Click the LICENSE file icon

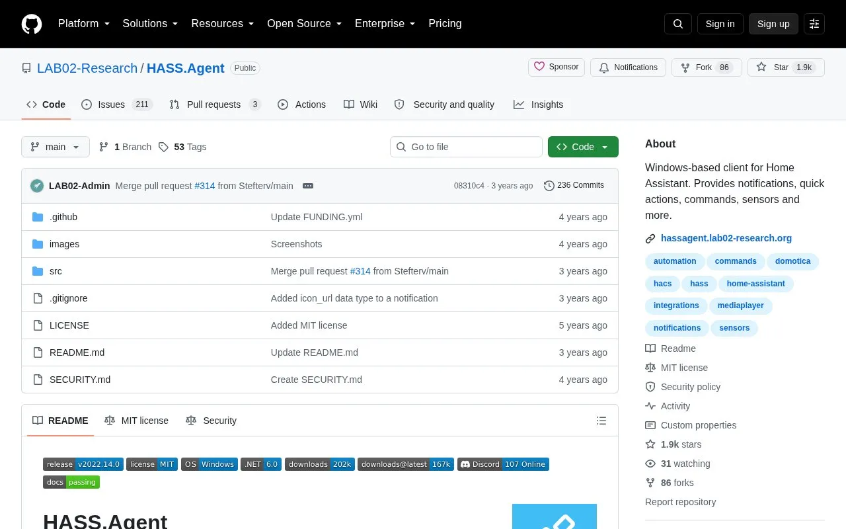38,325
